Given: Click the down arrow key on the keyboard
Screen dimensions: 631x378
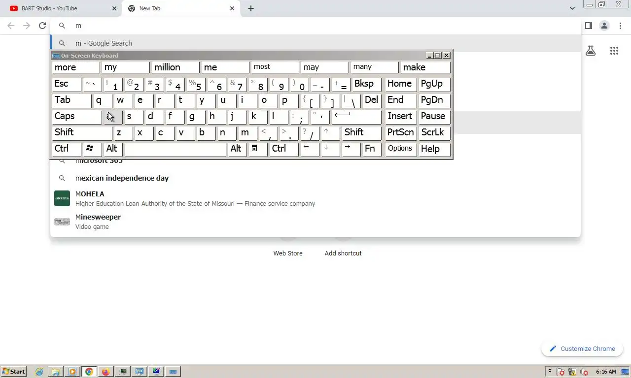Looking at the screenshot, I should tap(330, 149).
